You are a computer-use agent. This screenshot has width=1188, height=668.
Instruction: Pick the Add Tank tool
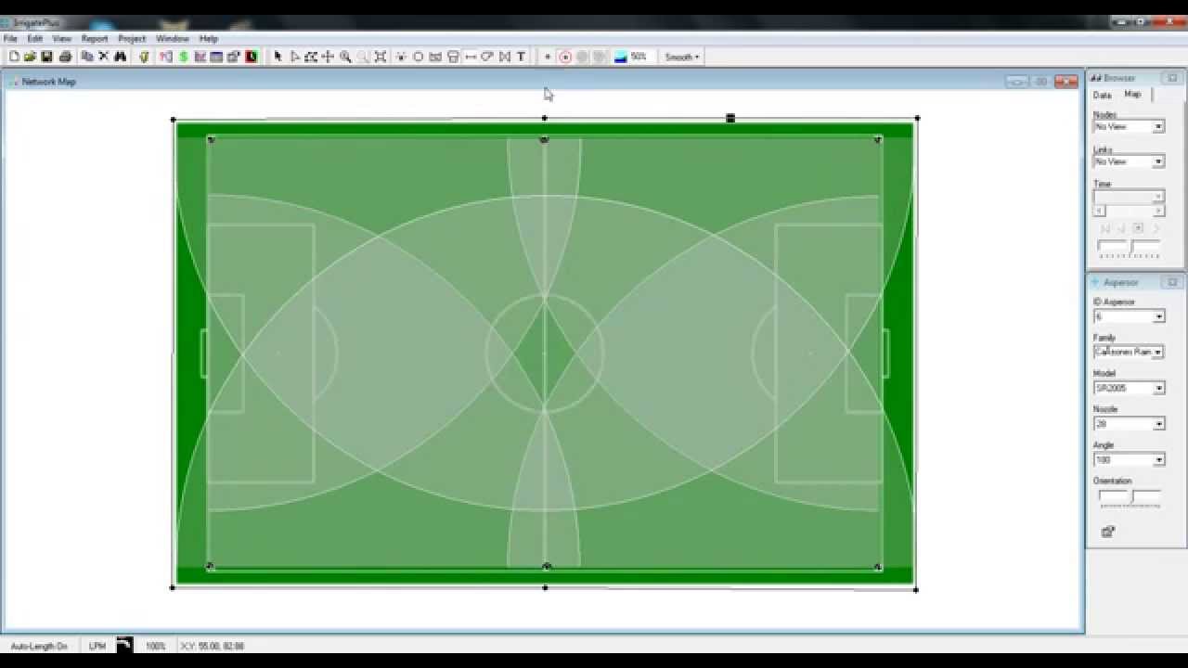(453, 57)
